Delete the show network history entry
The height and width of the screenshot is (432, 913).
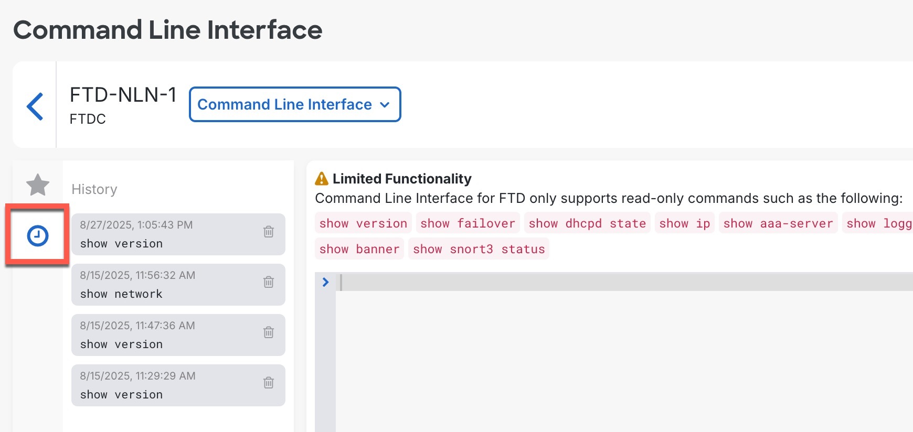point(269,282)
